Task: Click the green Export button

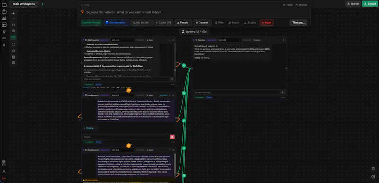Action: point(370,4)
